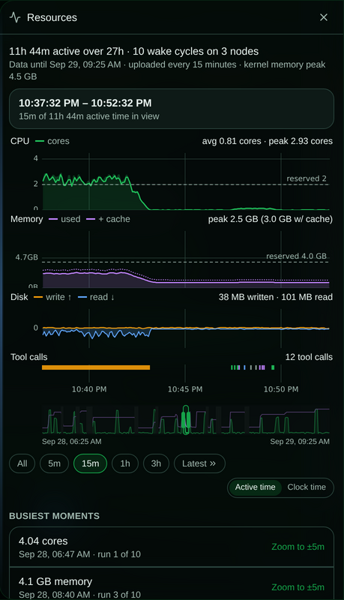
Task: Click the 'reserved 4.0 GB' memory label
Action: click(x=296, y=256)
